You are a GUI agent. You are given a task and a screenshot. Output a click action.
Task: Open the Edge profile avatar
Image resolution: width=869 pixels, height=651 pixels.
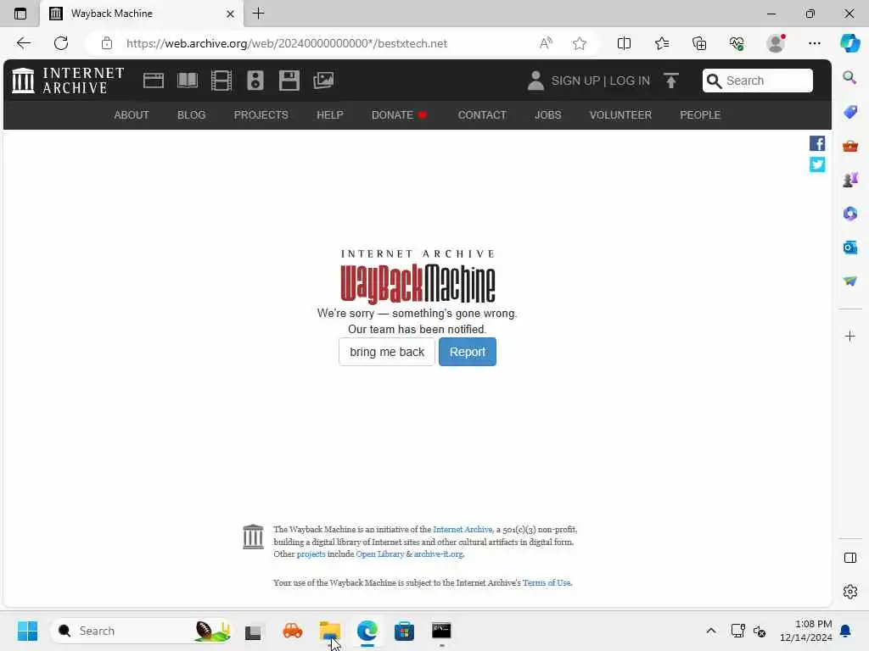click(776, 43)
